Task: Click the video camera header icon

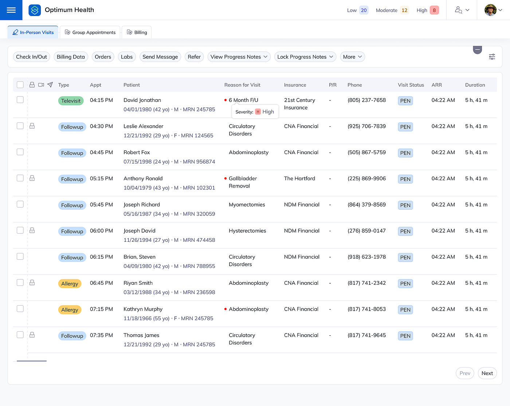Action: point(41,85)
